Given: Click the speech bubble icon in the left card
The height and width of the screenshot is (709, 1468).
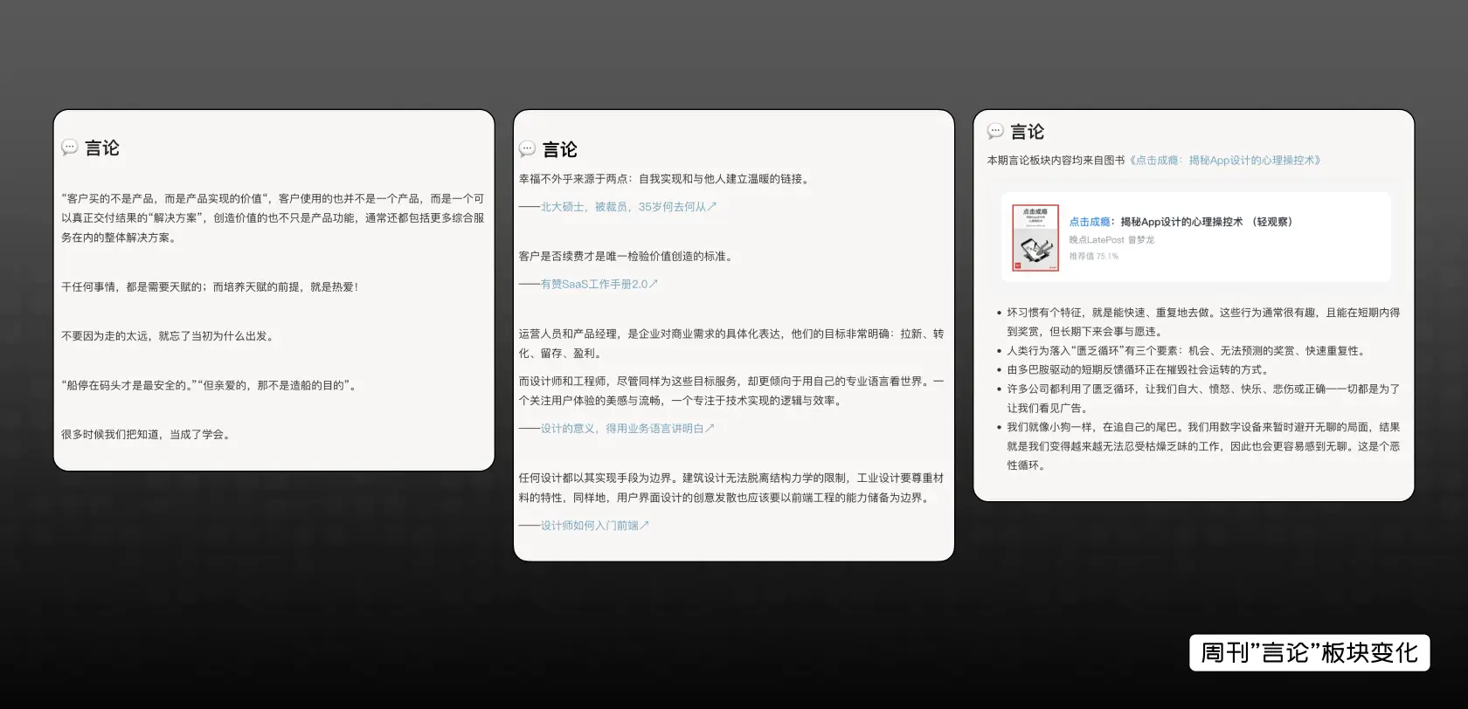Looking at the screenshot, I should (70, 148).
